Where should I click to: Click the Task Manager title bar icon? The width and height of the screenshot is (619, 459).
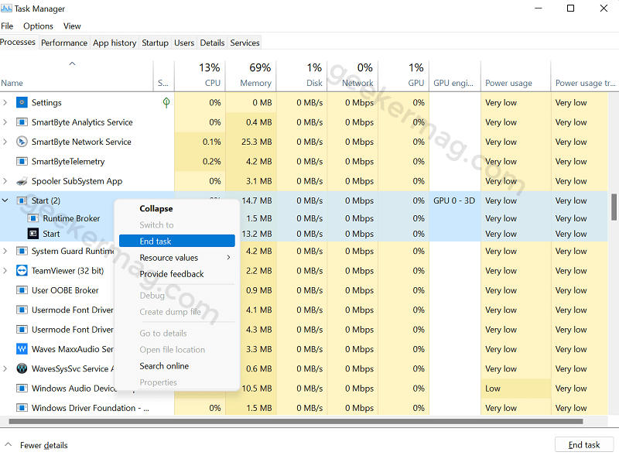tap(6, 9)
